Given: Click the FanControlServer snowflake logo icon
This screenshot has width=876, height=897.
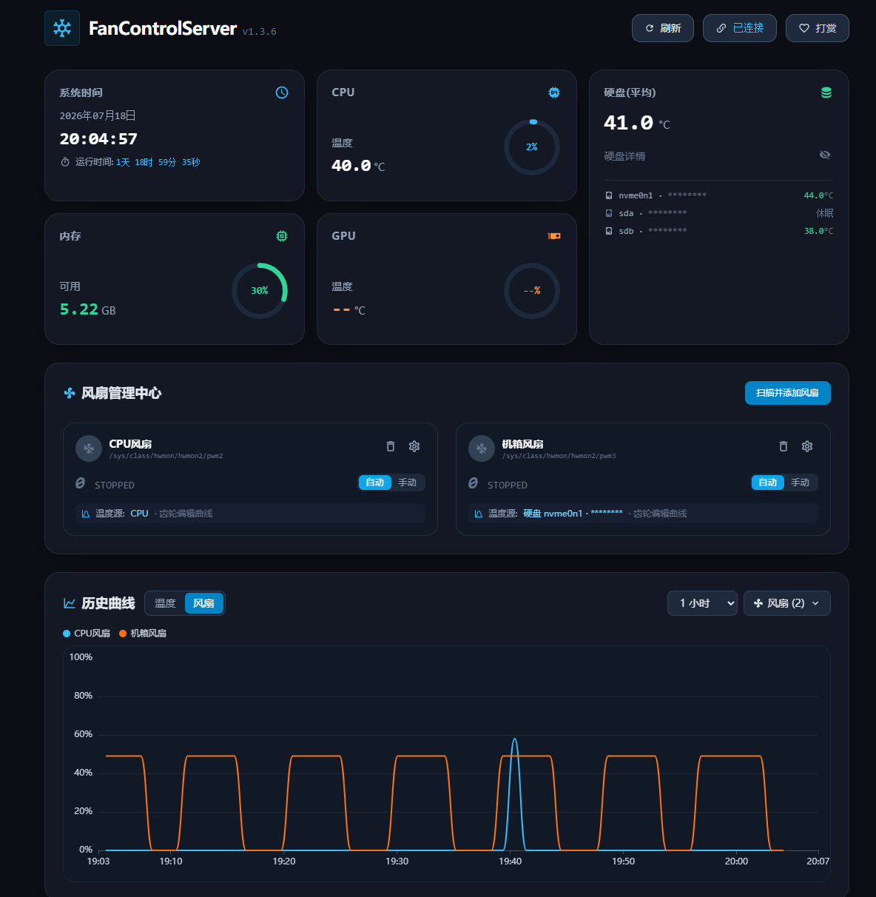Looking at the screenshot, I should tap(62, 28).
